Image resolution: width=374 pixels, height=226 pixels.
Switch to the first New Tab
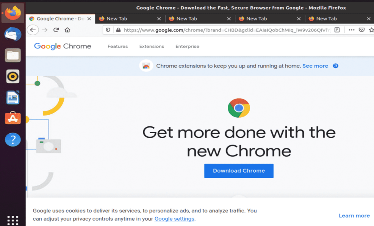pos(125,18)
